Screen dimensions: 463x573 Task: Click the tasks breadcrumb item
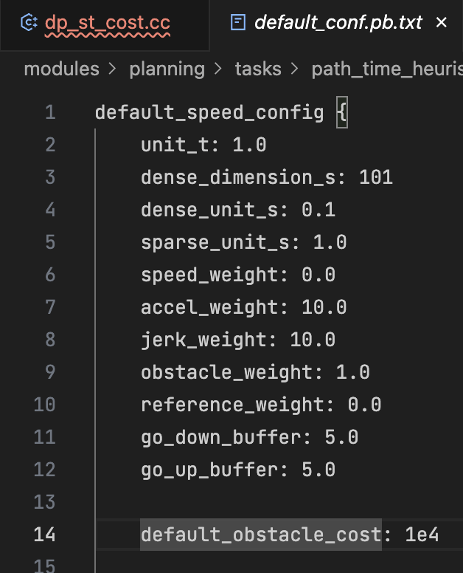258,69
